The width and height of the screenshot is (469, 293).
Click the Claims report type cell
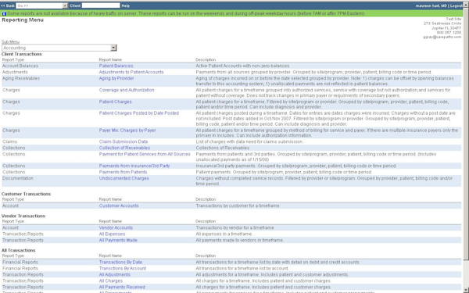pyautogui.click(x=10, y=141)
